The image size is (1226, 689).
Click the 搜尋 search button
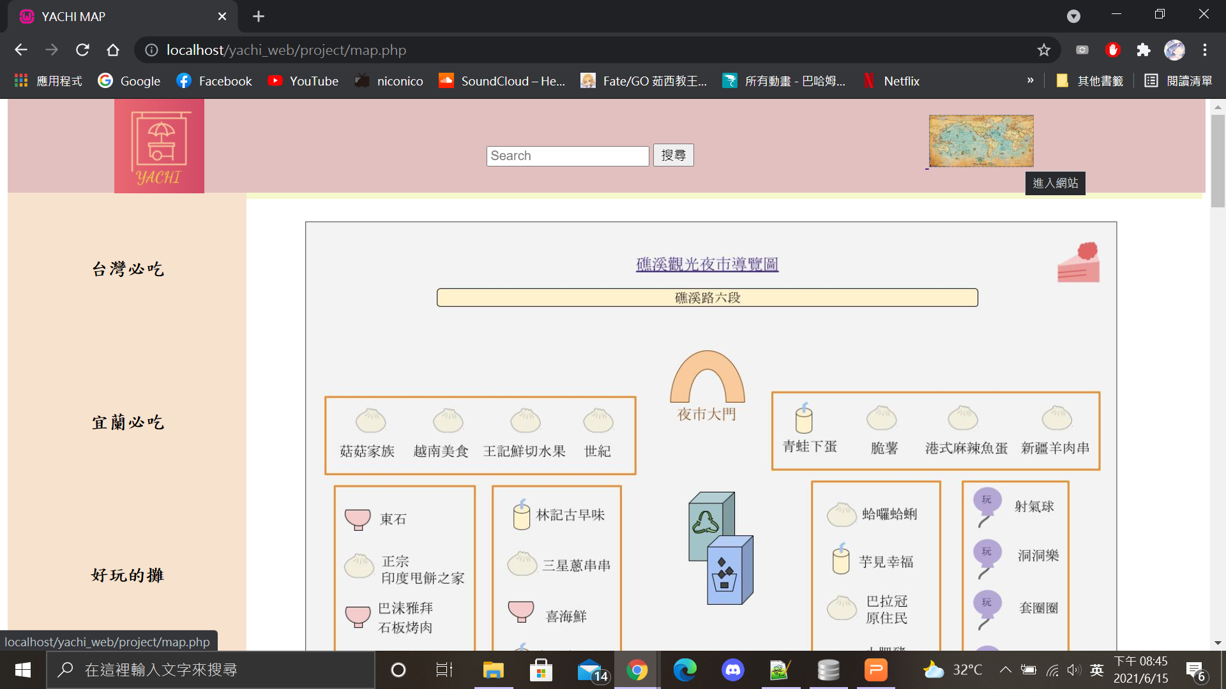(673, 155)
